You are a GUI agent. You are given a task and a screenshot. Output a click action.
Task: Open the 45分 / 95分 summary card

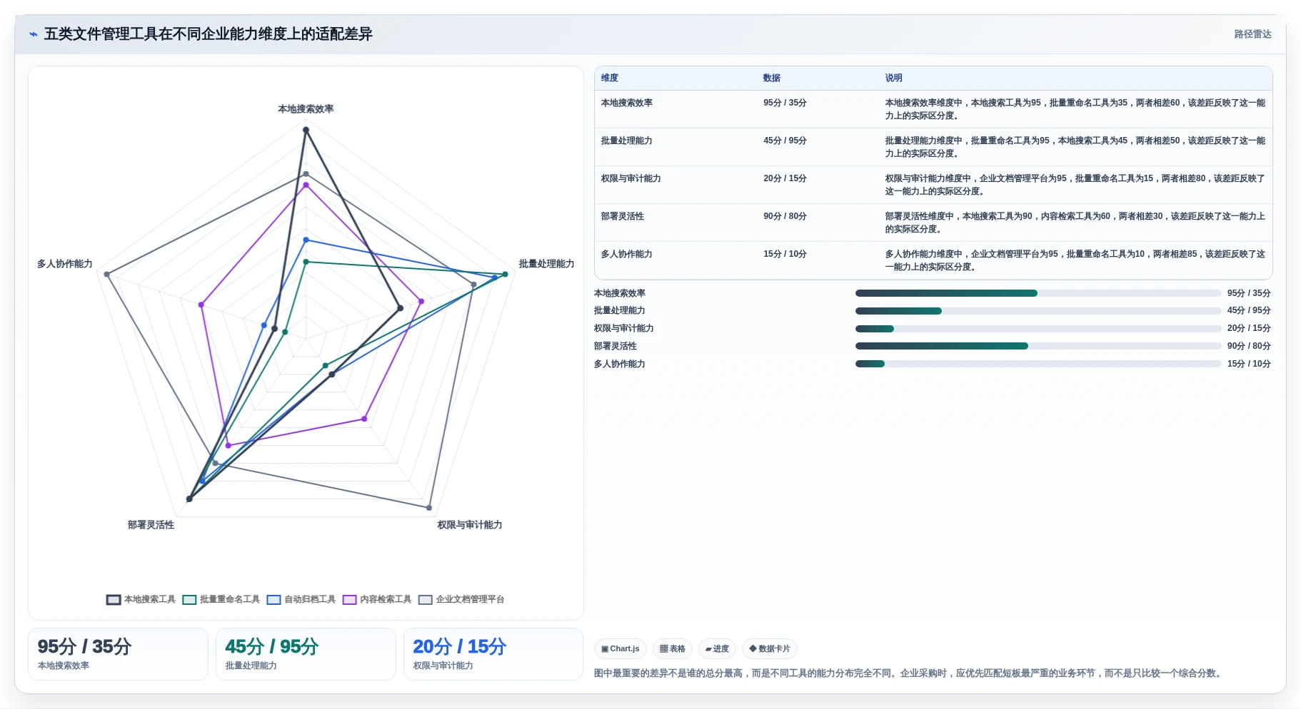306,654
